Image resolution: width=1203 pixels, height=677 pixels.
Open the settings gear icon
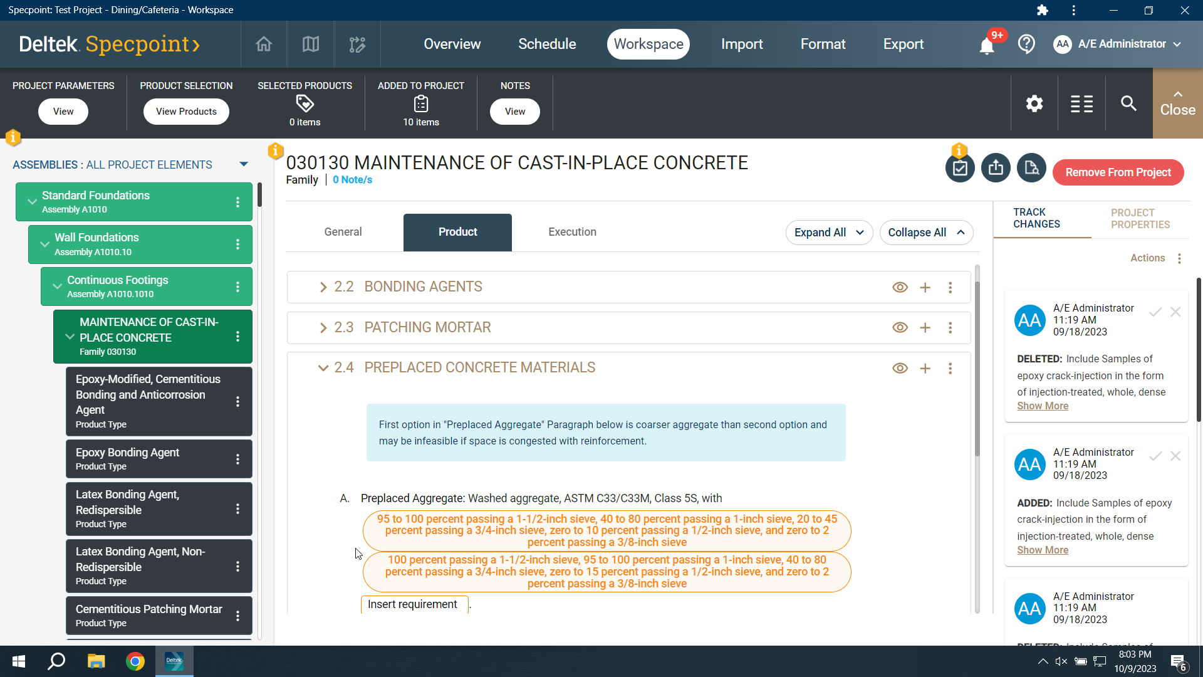click(1034, 103)
